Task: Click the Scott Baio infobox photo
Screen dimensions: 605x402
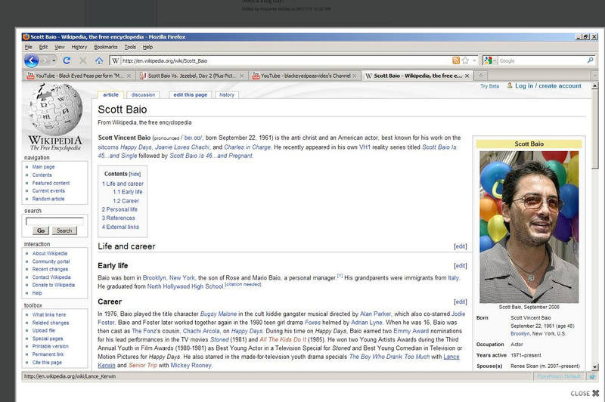Action: point(529,227)
